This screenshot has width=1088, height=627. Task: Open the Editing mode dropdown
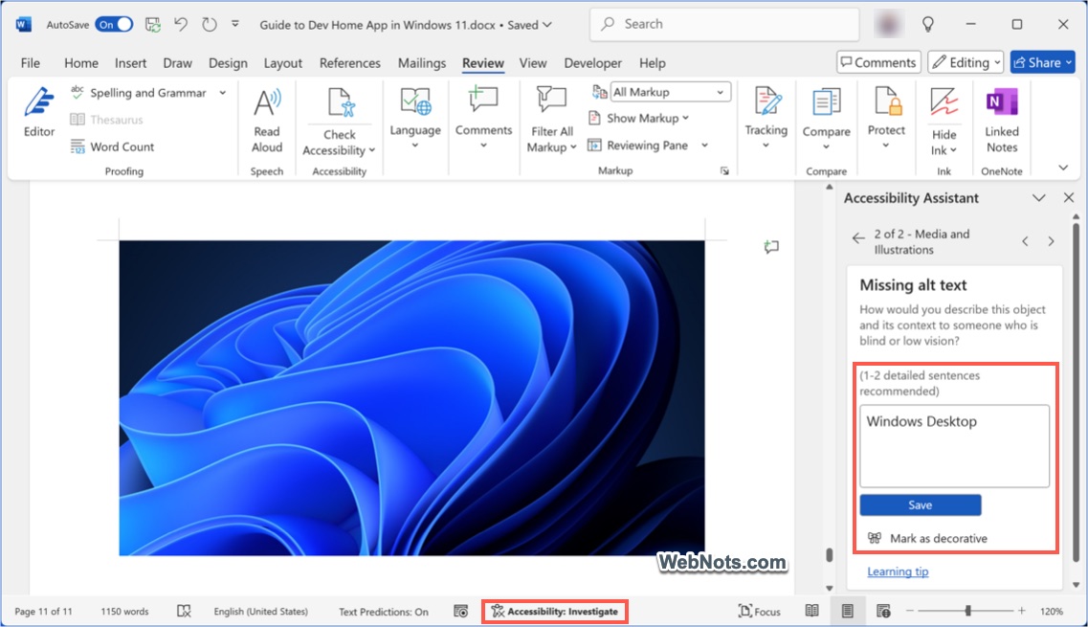[966, 62]
